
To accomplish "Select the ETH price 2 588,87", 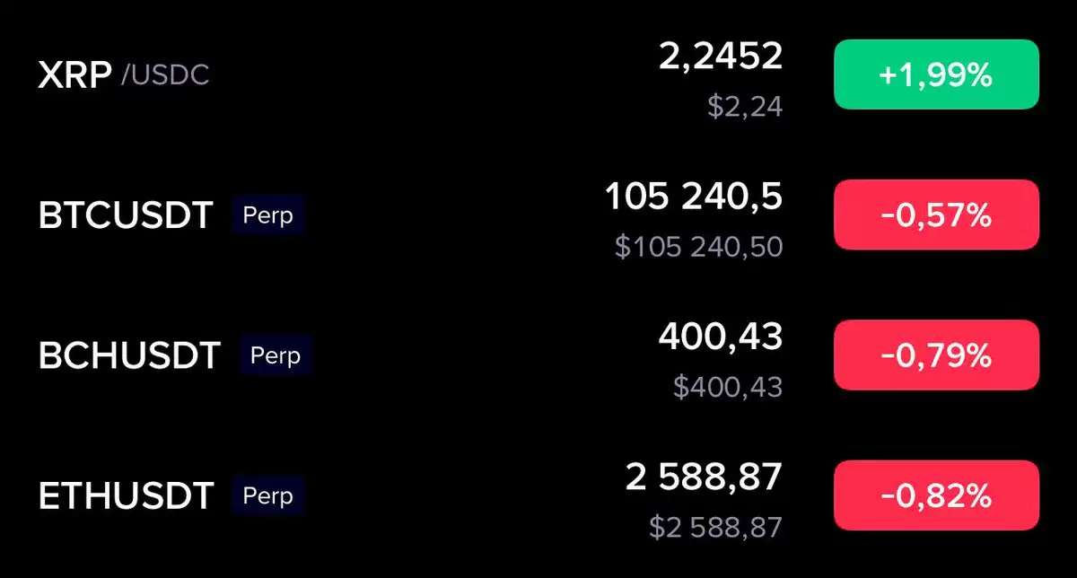I will [x=705, y=477].
